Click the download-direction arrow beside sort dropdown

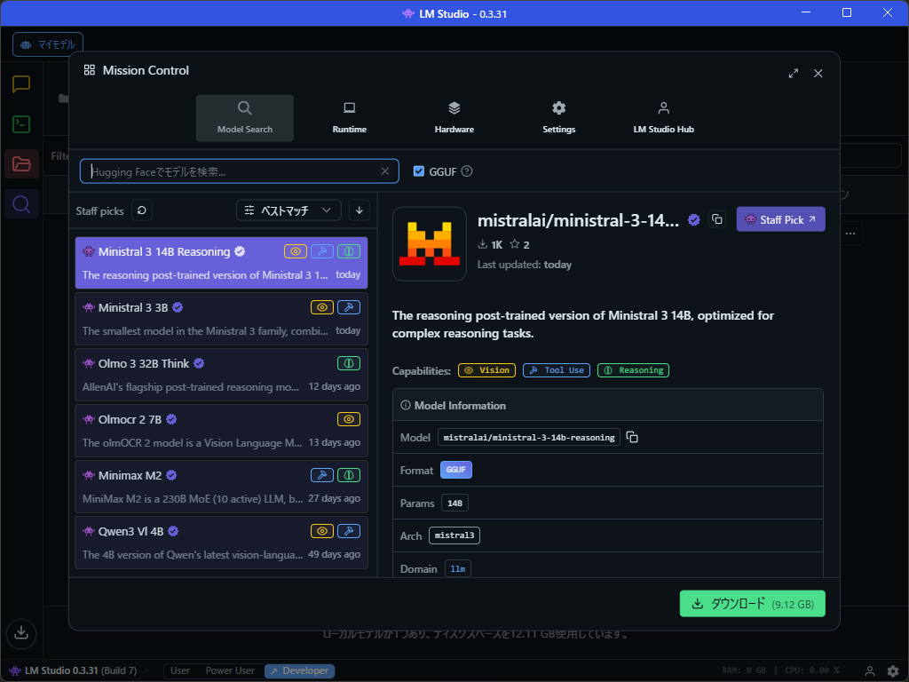[359, 210]
